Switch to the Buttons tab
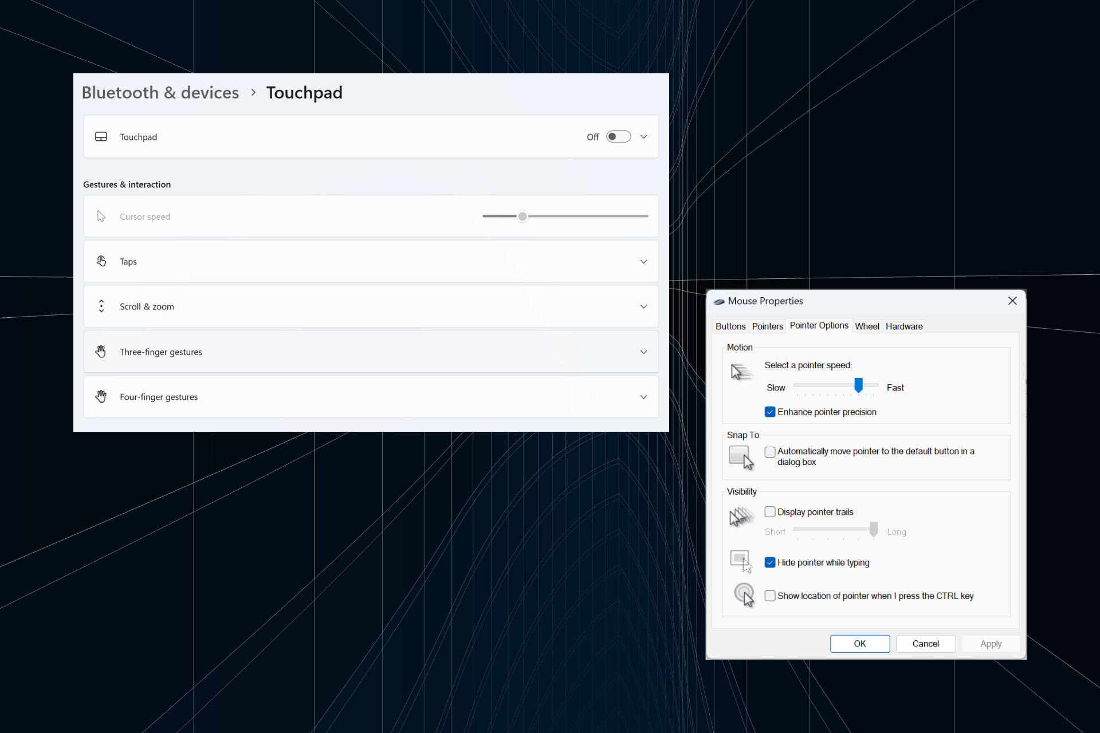1100x733 pixels. pos(729,326)
